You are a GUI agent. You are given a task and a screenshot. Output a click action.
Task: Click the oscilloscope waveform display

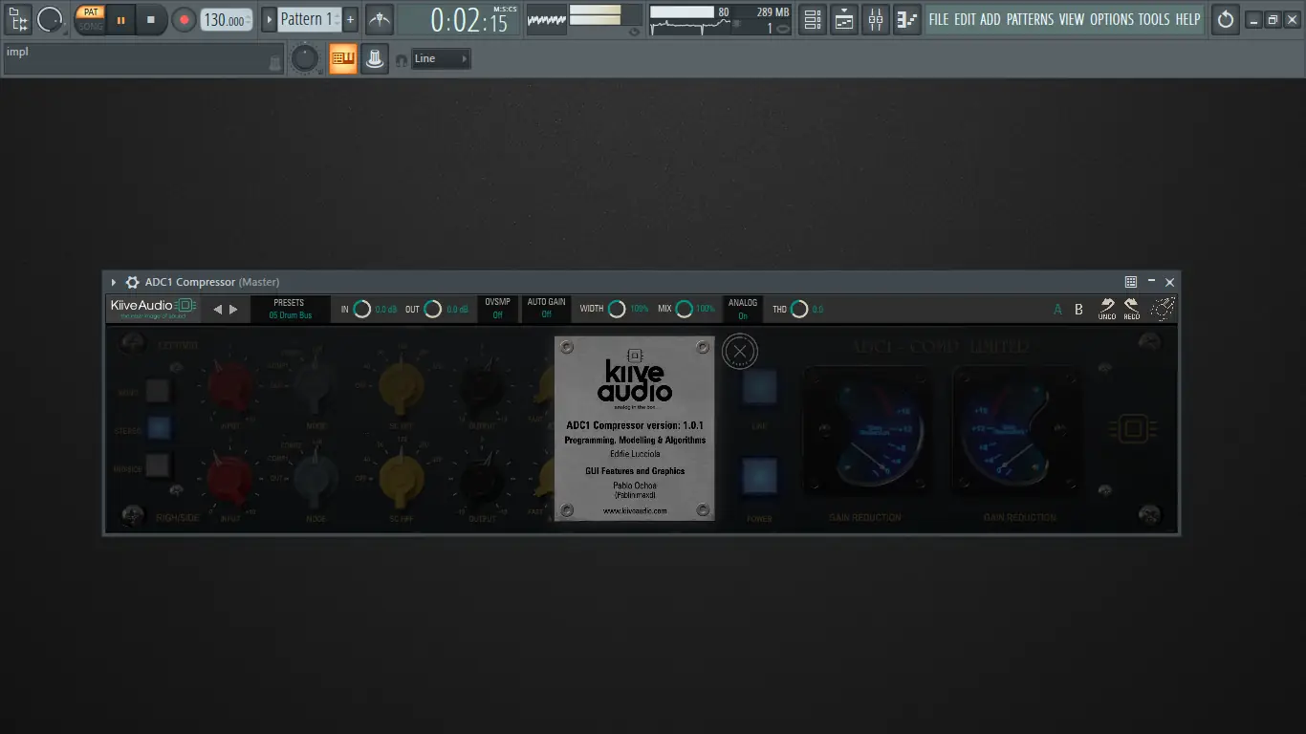(x=547, y=19)
